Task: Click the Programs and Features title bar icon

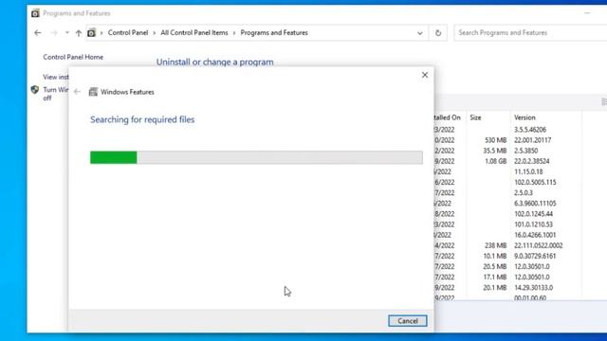Action: (35, 13)
